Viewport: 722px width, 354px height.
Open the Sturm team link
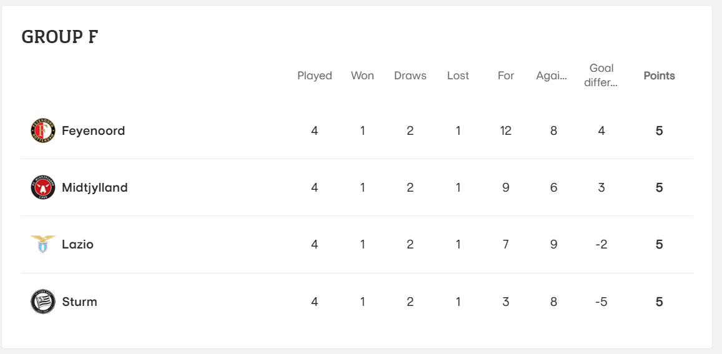(80, 302)
